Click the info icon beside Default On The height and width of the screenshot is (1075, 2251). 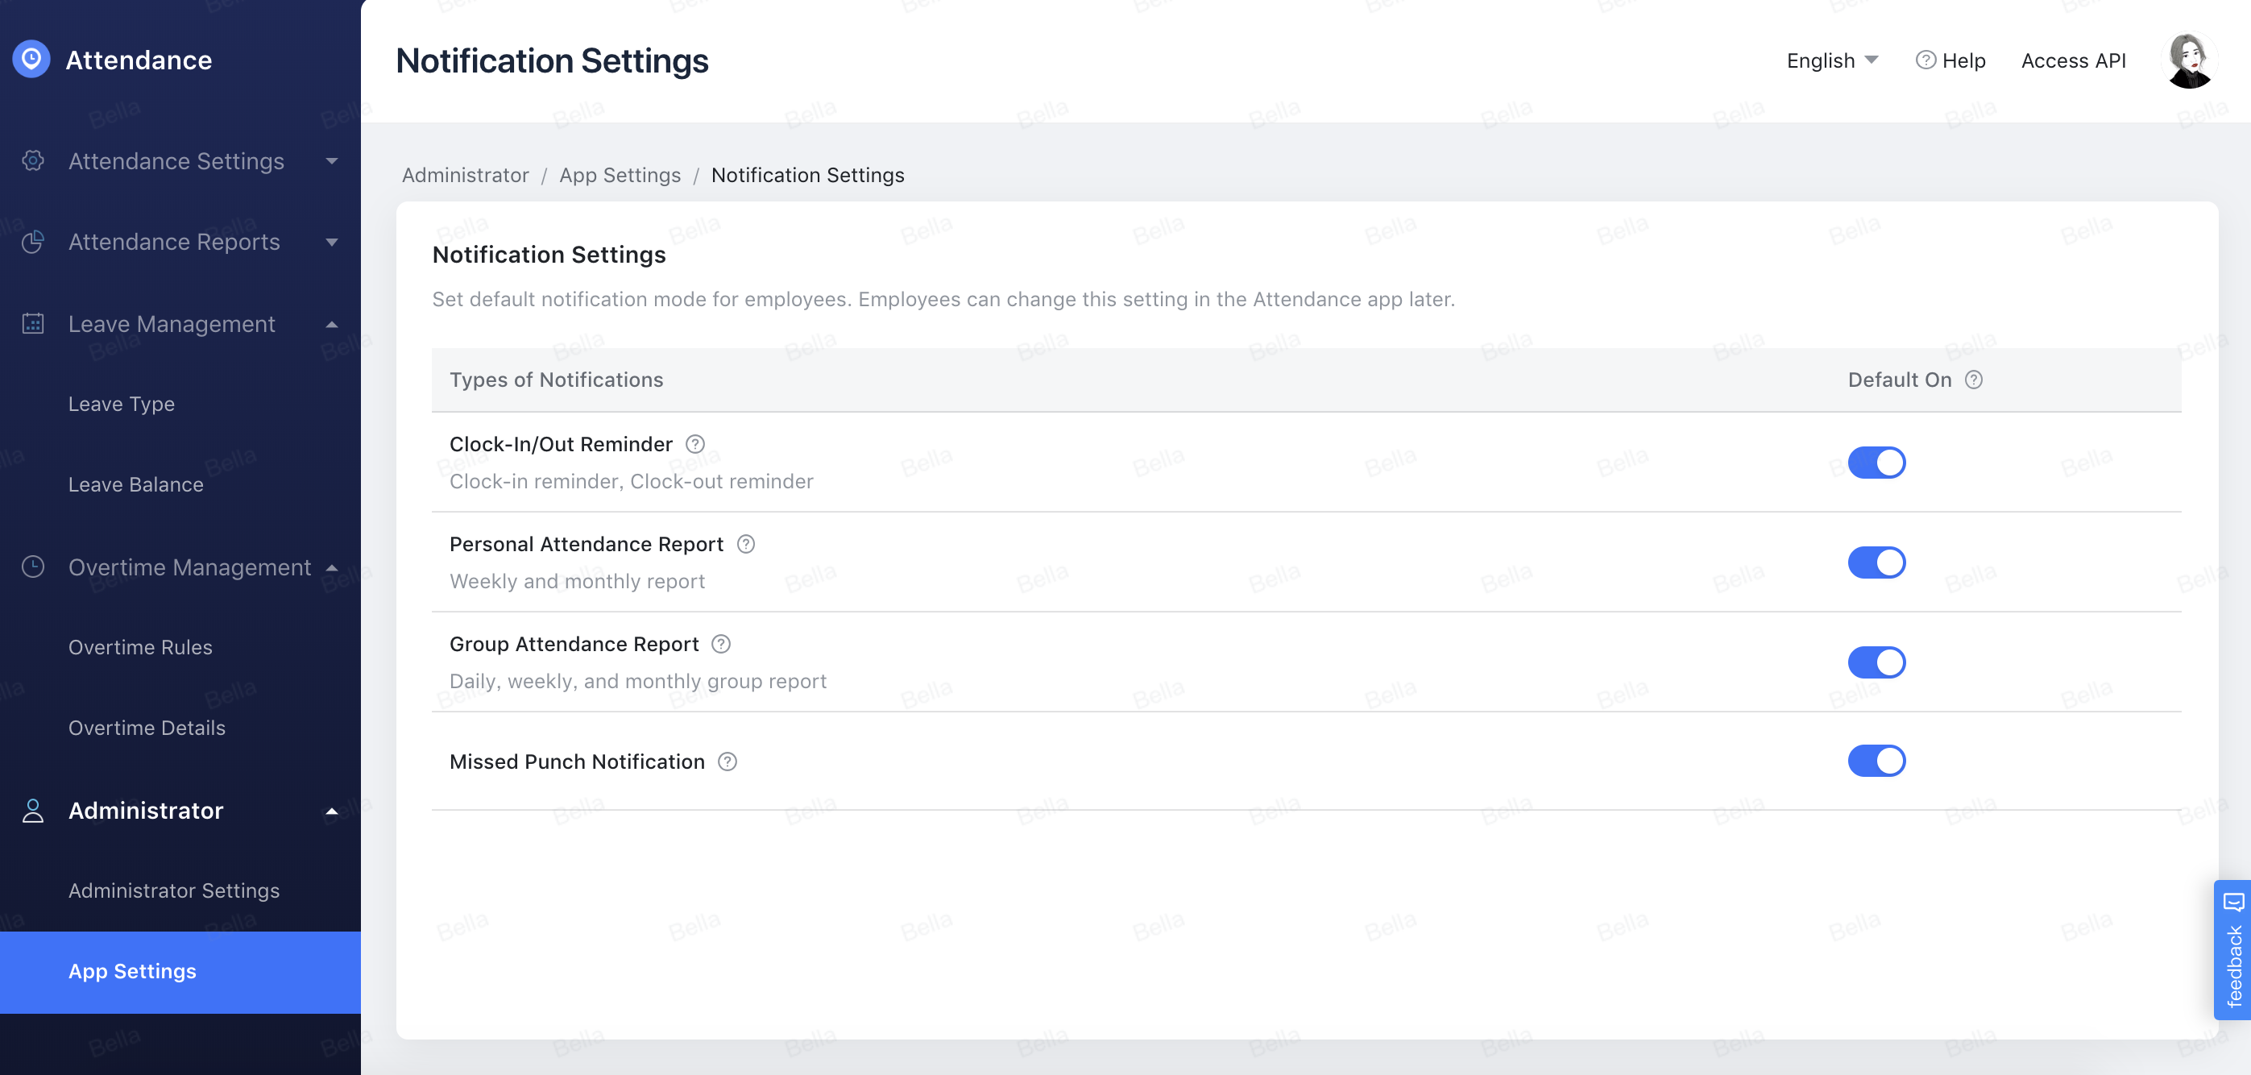coord(1973,380)
